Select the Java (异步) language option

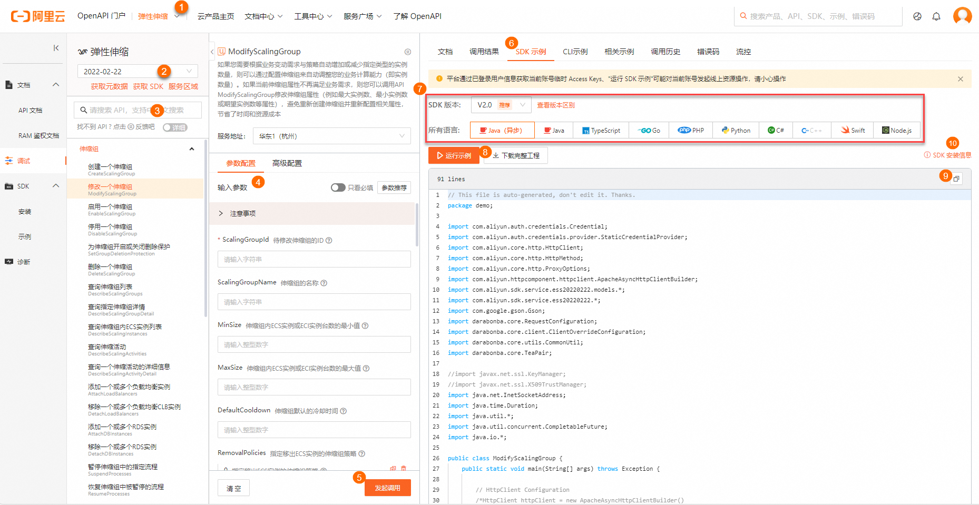point(502,130)
